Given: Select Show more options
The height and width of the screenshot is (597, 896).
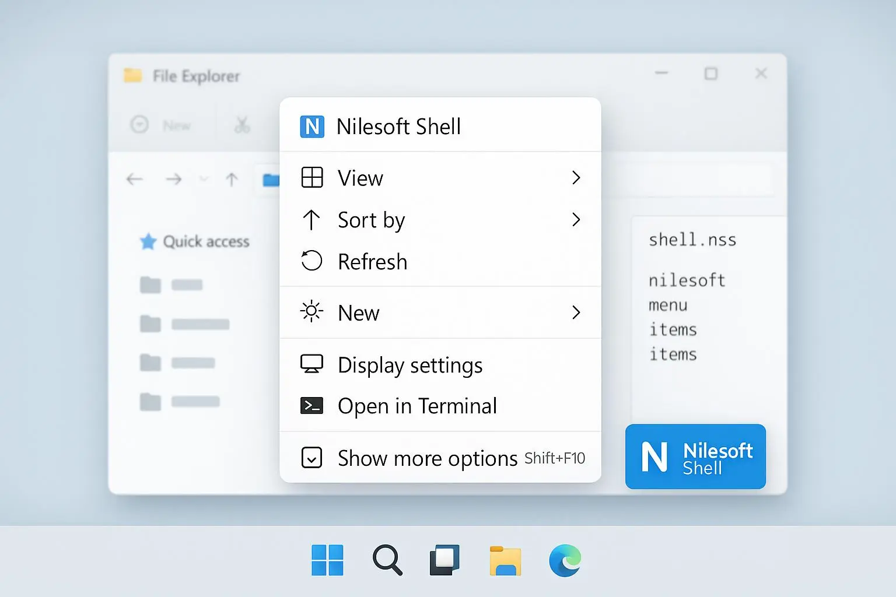Looking at the screenshot, I should pyautogui.click(x=440, y=458).
